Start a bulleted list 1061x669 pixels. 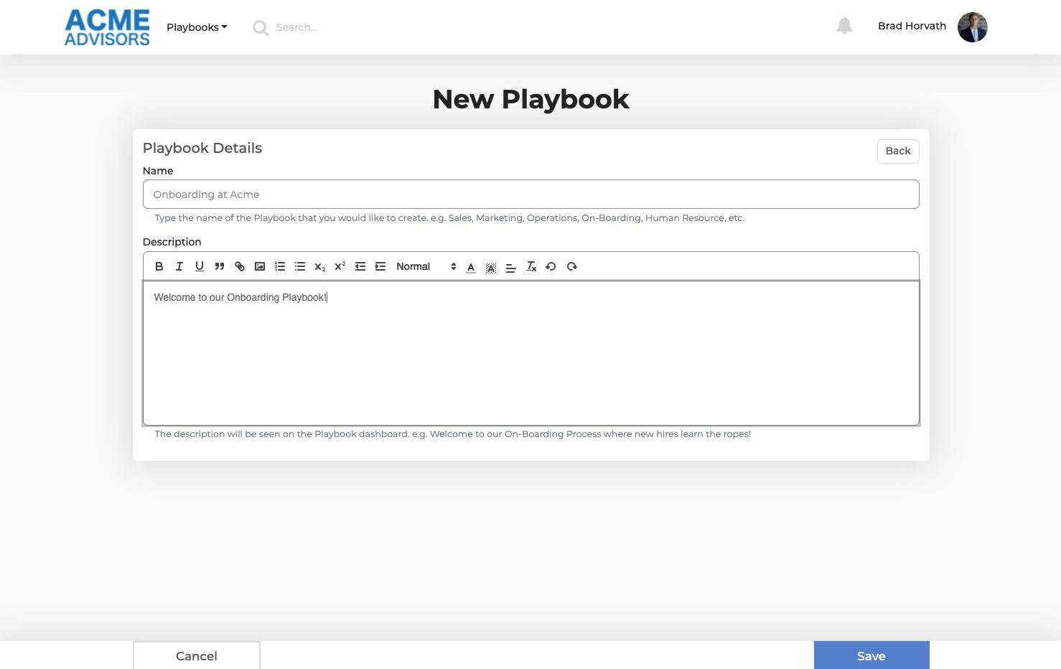click(300, 266)
